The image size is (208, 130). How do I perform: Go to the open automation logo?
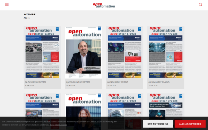104,5
